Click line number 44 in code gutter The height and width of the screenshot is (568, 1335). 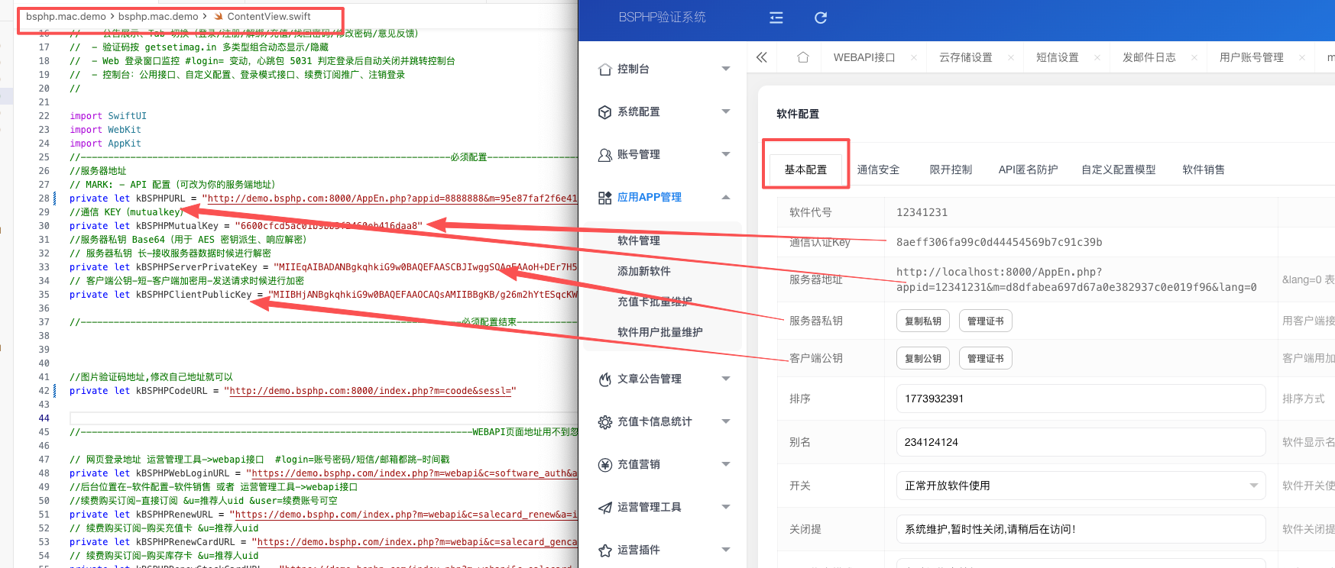(44, 418)
